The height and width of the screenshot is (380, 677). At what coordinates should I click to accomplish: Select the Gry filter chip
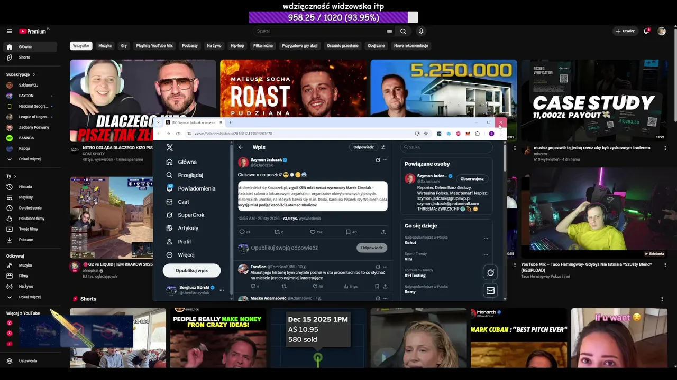pyautogui.click(x=124, y=46)
